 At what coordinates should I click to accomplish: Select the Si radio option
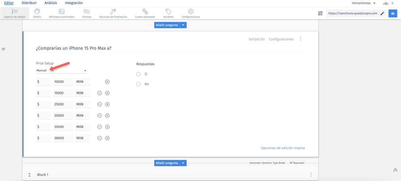coord(138,74)
